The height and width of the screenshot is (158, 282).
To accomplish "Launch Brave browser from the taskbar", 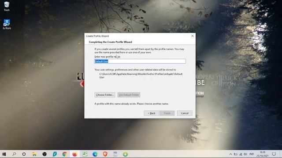I will point(105,154).
